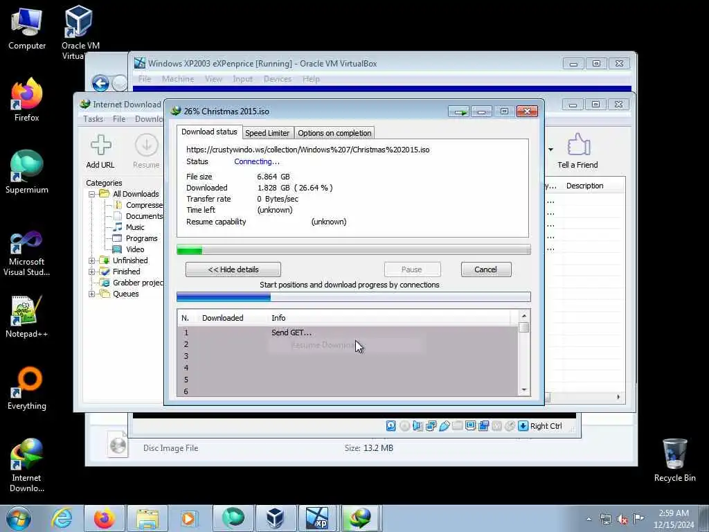This screenshot has width=709, height=532.
Task: Show hidden system tray icons
Action: pos(589,520)
